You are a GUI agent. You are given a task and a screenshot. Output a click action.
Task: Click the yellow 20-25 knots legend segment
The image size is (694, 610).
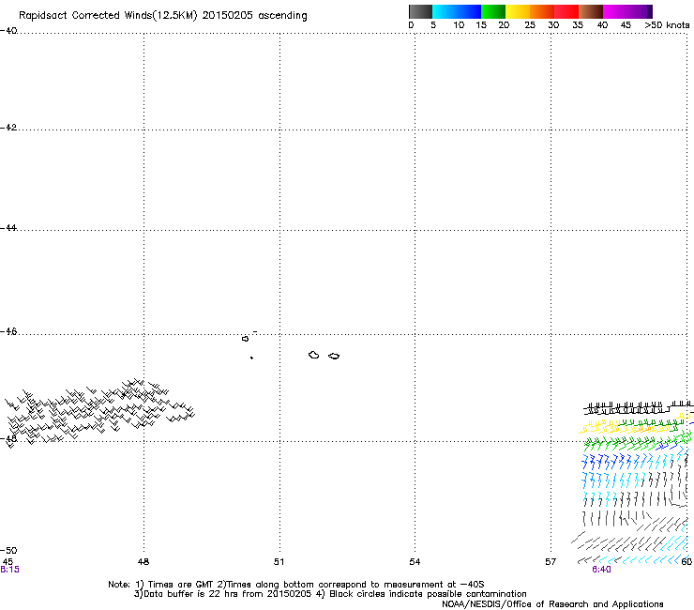coord(518,11)
